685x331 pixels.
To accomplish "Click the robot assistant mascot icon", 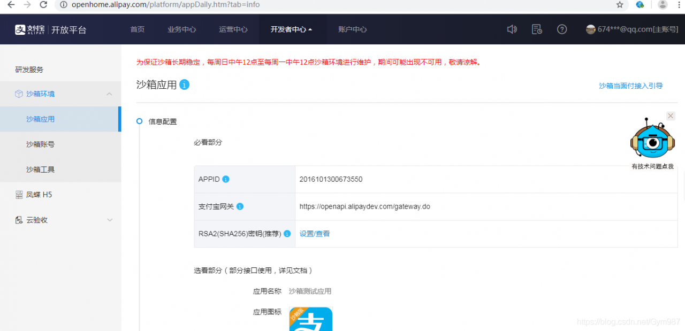I will (x=652, y=140).
